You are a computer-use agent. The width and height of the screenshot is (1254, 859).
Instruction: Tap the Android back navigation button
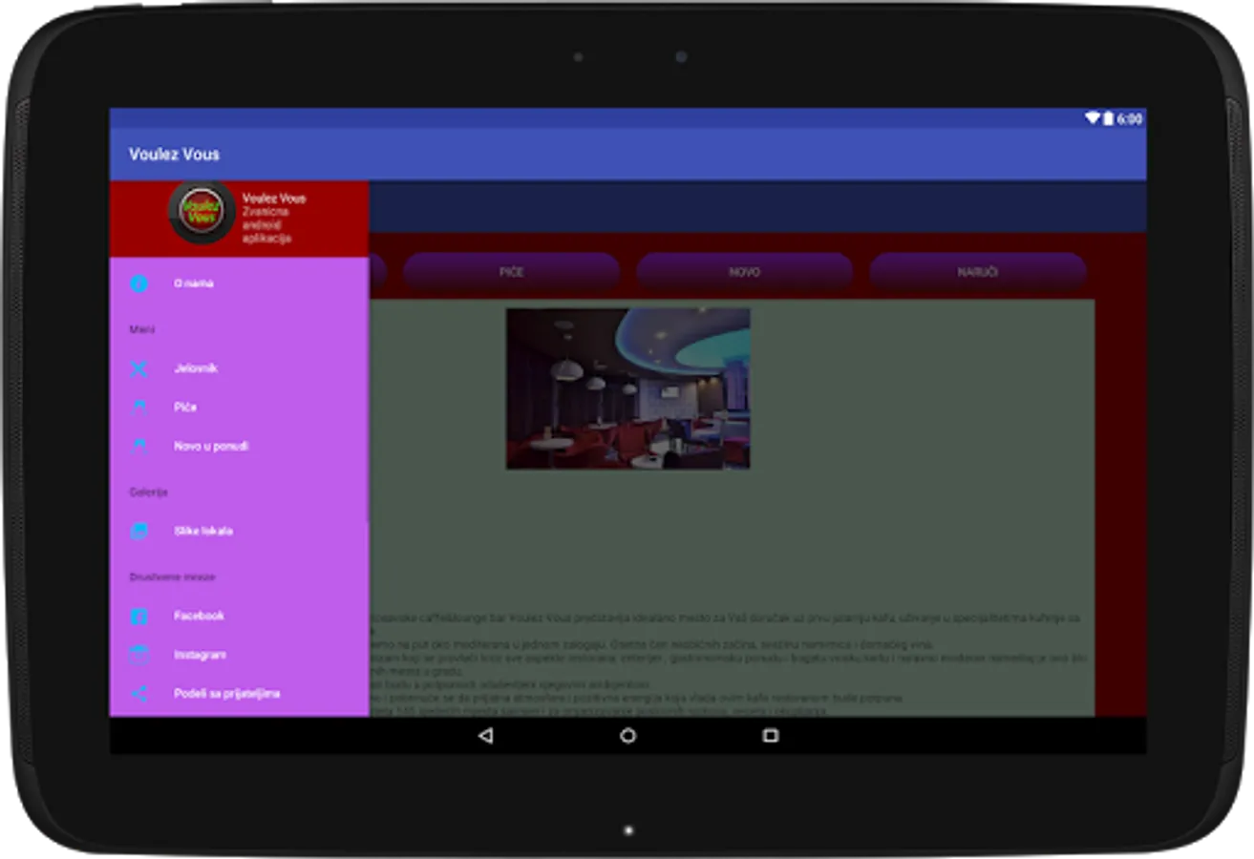pyautogui.click(x=485, y=736)
